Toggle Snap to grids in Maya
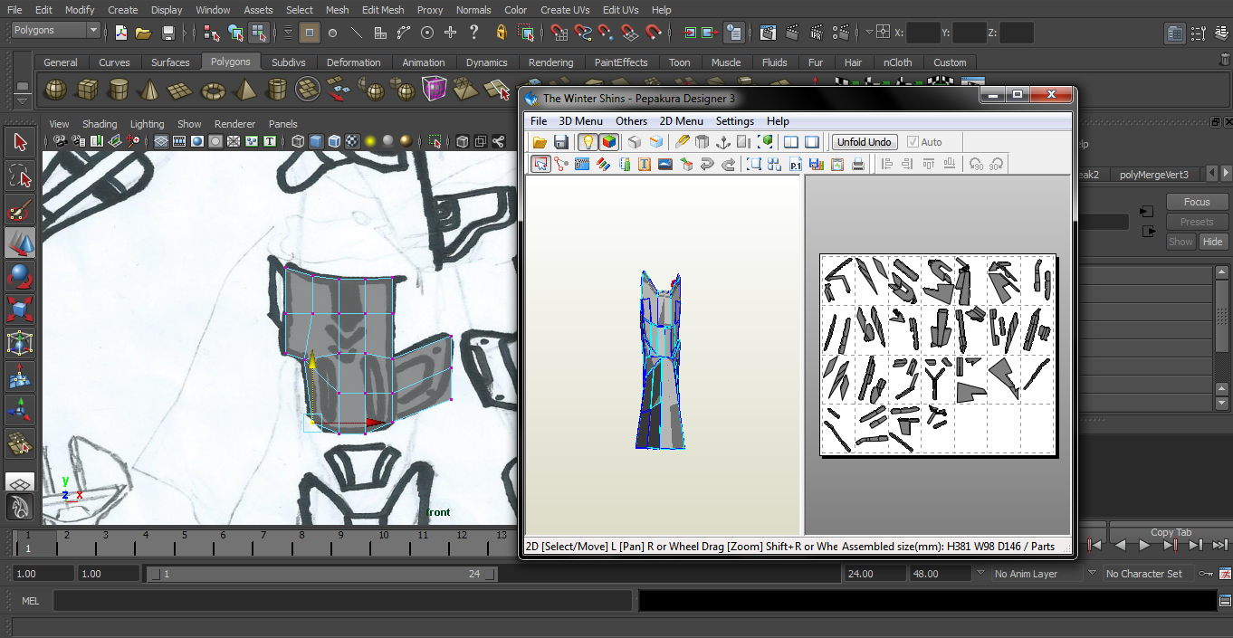 pyautogui.click(x=559, y=33)
